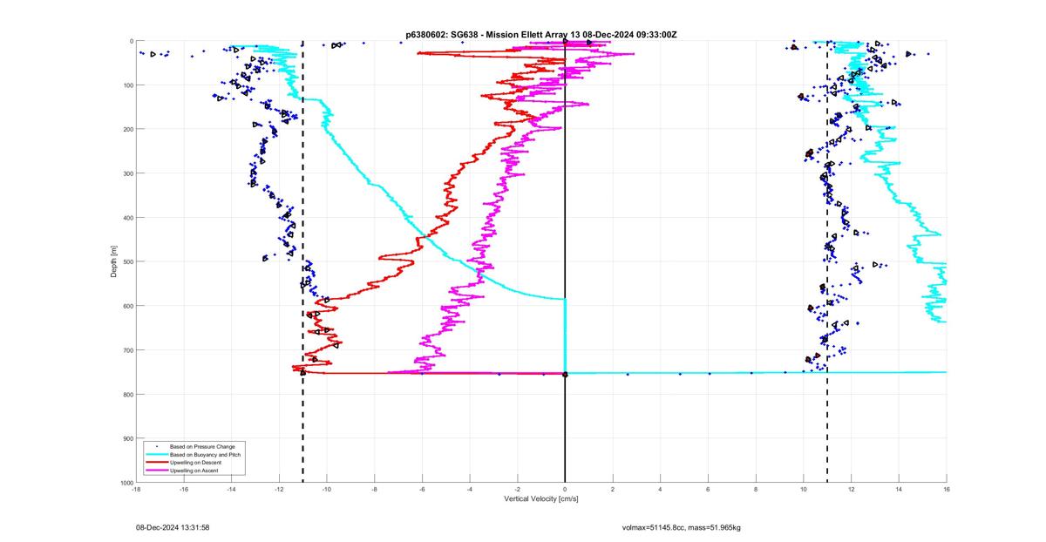Click the x-axis tick label '-16'
The width and height of the screenshot is (1046, 542).
183,489
